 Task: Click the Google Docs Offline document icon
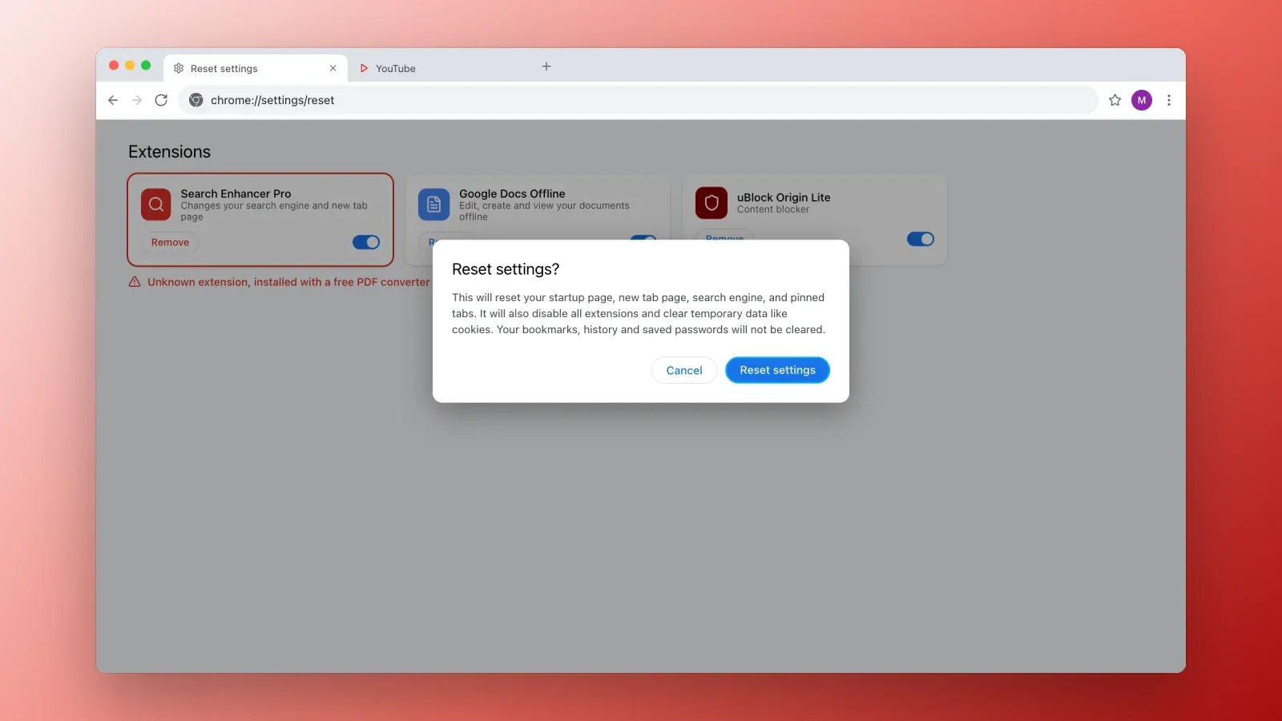pos(433,204)
